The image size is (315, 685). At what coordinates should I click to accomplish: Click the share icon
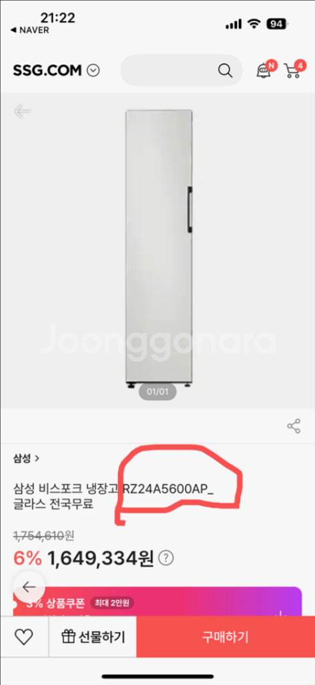294,426
